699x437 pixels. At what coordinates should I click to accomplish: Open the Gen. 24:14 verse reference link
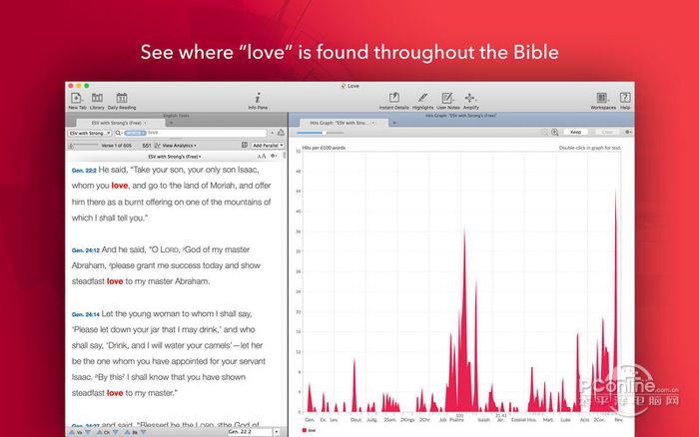click(86, 315)
